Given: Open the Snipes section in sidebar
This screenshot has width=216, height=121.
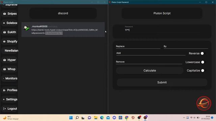Looking at the screenshot, I should click(10, 13).
